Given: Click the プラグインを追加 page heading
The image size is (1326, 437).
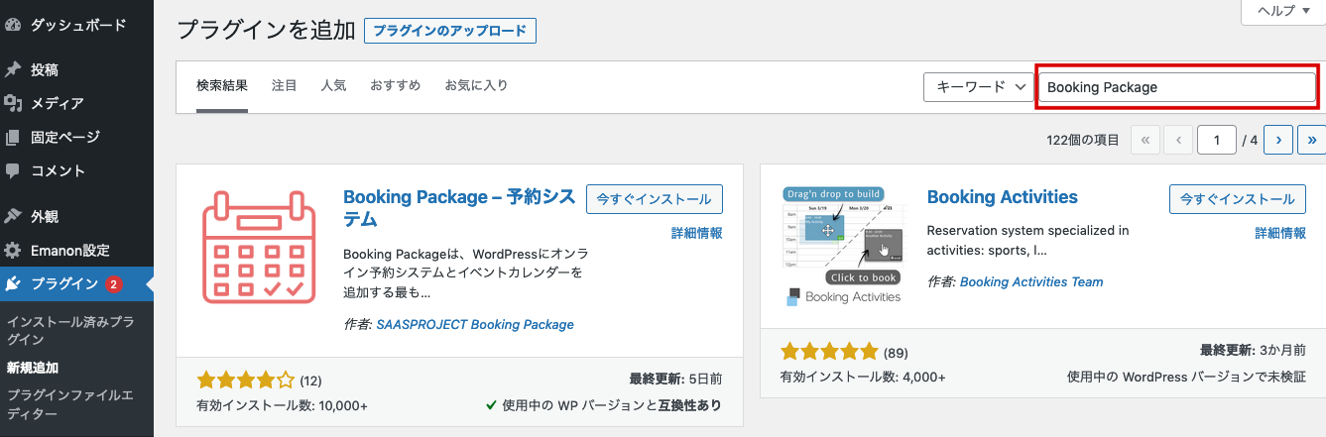Looking at the screenshot, I should (266, 31).
